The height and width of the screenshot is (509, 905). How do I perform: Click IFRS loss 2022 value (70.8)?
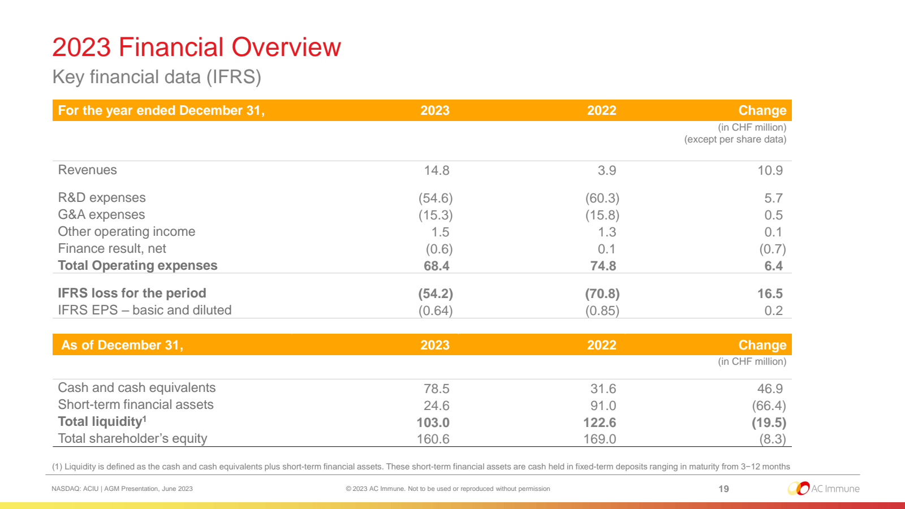[602, 294]
